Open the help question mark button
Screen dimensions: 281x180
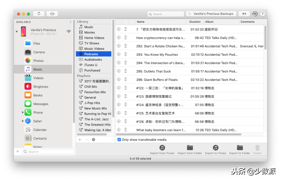[x=262, y=14]
